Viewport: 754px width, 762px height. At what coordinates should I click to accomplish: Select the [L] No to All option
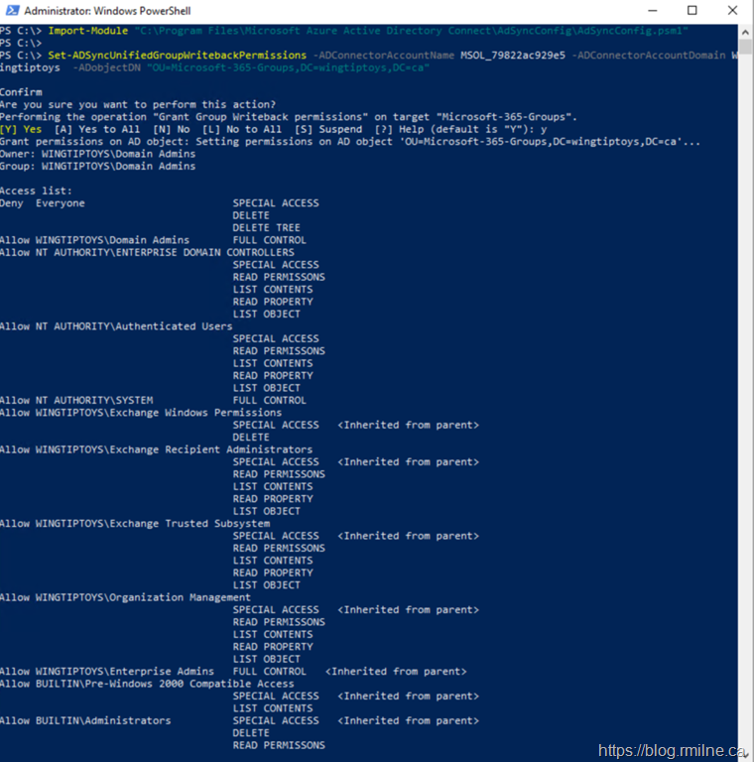click(x=241, y=129)
